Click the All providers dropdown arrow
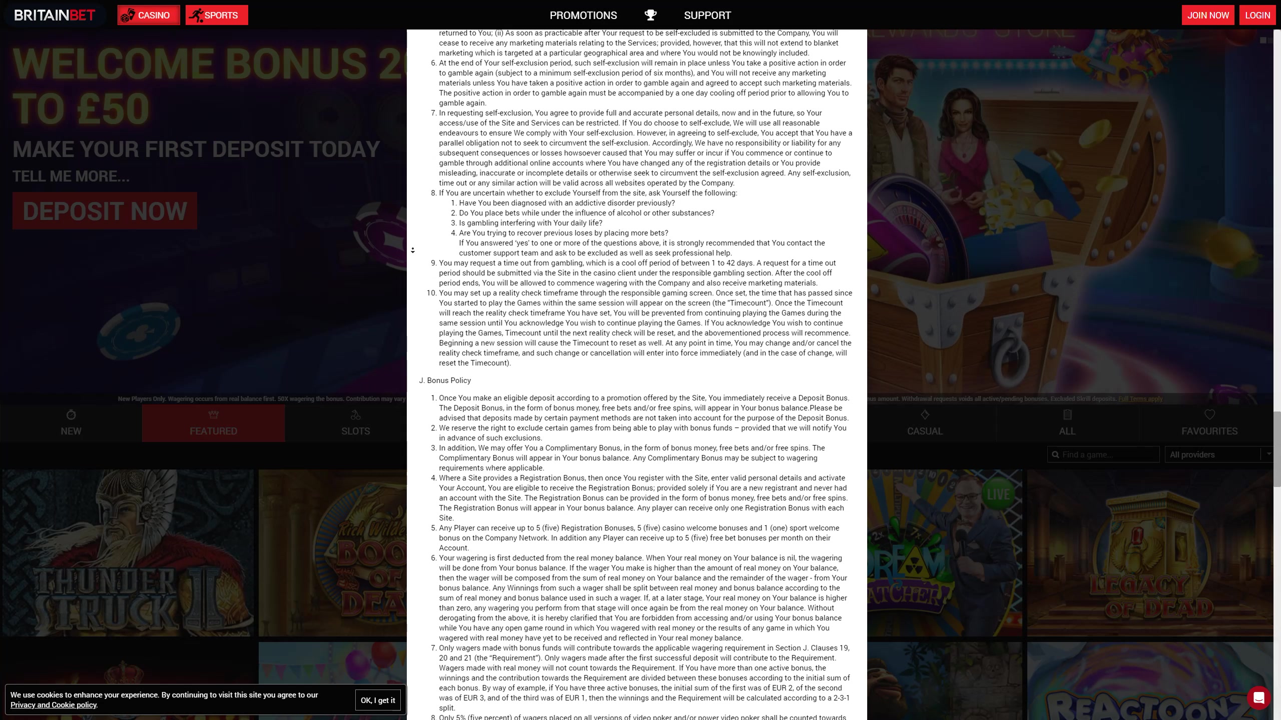This screenshot has width=1281, height=720. tap(1268, 454)
